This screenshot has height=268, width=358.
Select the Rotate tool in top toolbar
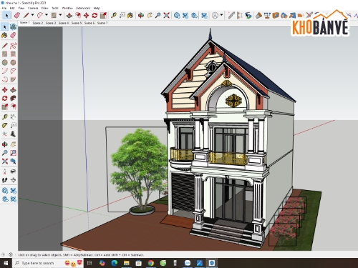click(95, 16)
